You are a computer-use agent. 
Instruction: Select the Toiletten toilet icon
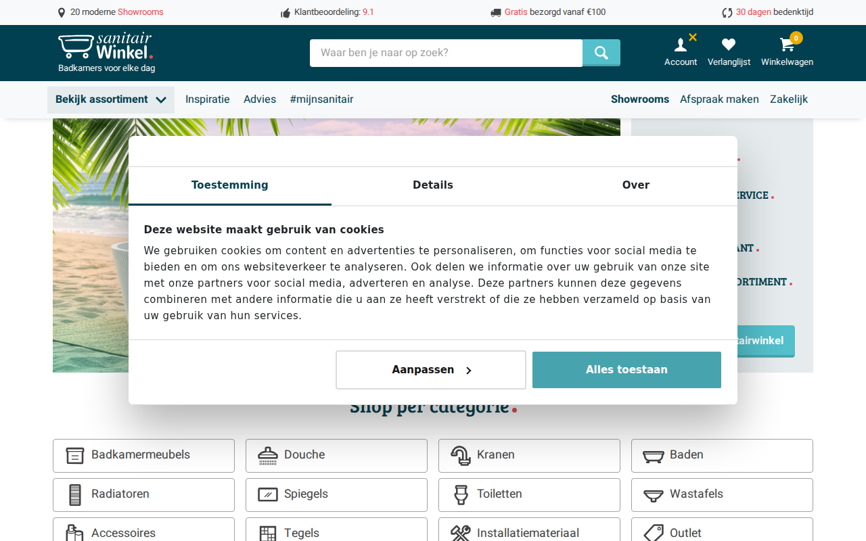[461, 495]
